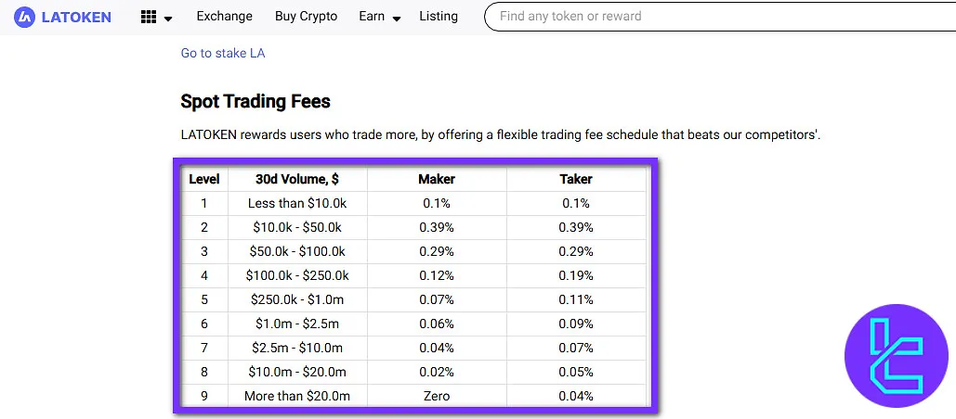Click the LATOKEN brand name text
Viewport: 956px width, 419px height.
coord(76,17)
